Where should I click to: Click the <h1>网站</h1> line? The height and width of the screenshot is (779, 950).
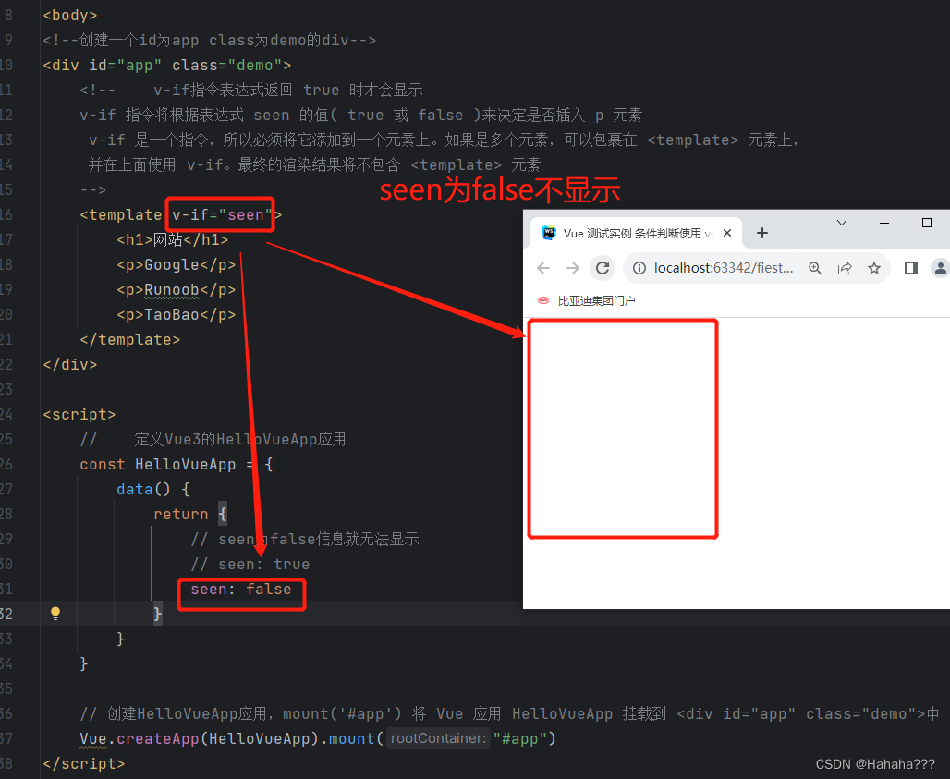click(173, 240)
